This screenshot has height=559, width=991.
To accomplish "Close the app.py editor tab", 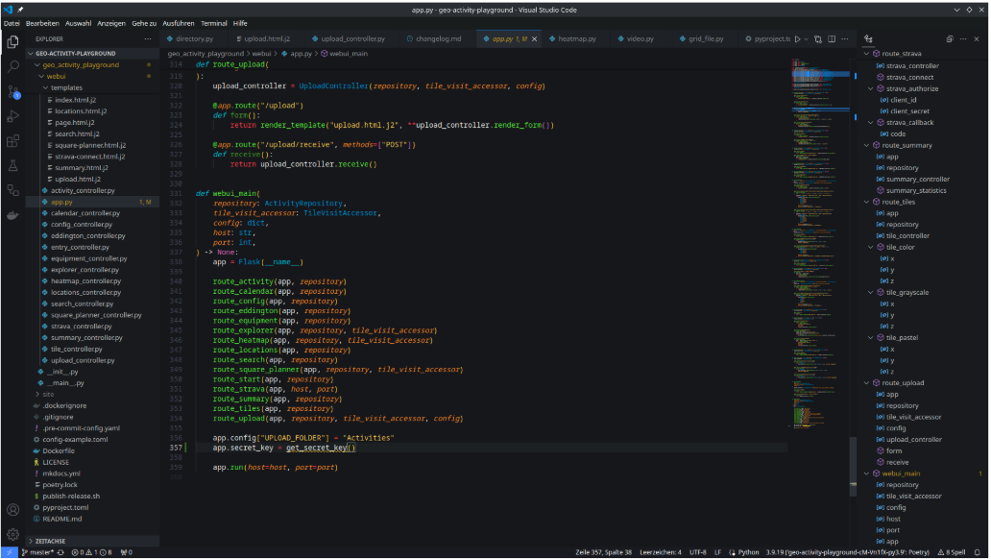I will [535, 39].
